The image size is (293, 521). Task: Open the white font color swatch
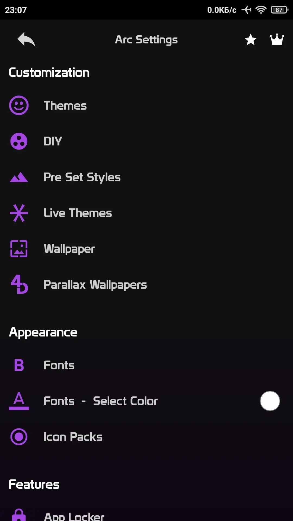click(x=270, y=401)
